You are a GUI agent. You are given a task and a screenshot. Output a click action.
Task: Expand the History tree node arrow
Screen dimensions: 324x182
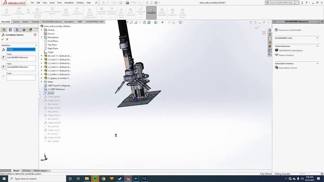42,30
